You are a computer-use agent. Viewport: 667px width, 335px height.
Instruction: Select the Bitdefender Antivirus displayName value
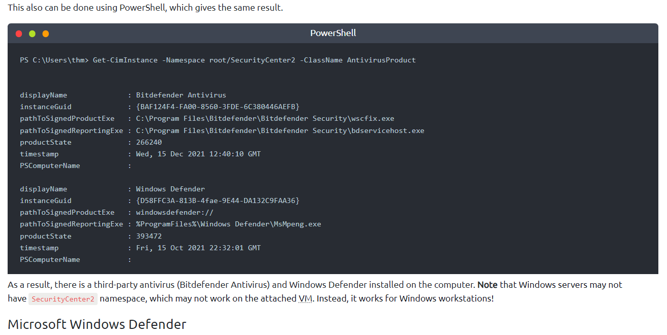click(x=181, y=95)
